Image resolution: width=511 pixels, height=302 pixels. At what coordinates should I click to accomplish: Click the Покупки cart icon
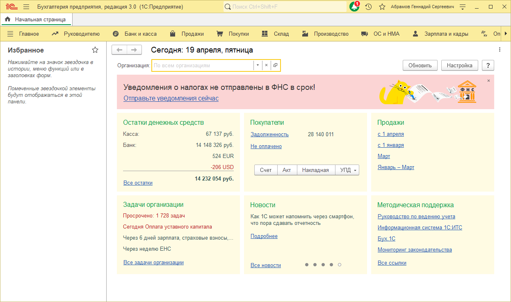(x=220, y=34)
